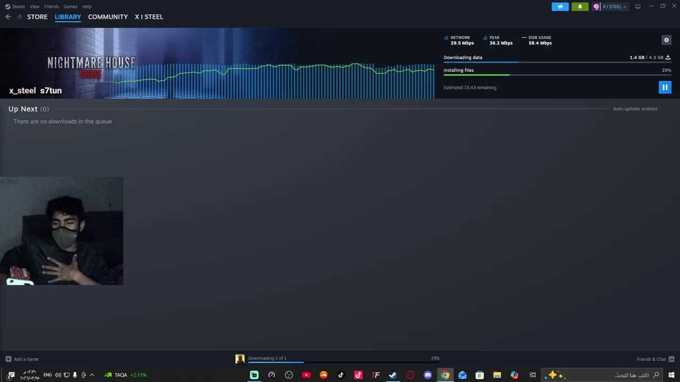Open the Help menu
680x382 pixels.
(x=87, y=6)
